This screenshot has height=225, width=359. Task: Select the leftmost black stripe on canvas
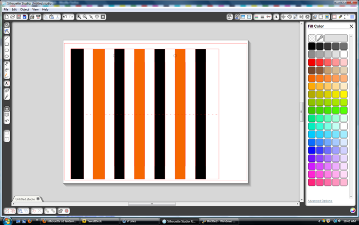pyautogui.click(x=77, y=114)
